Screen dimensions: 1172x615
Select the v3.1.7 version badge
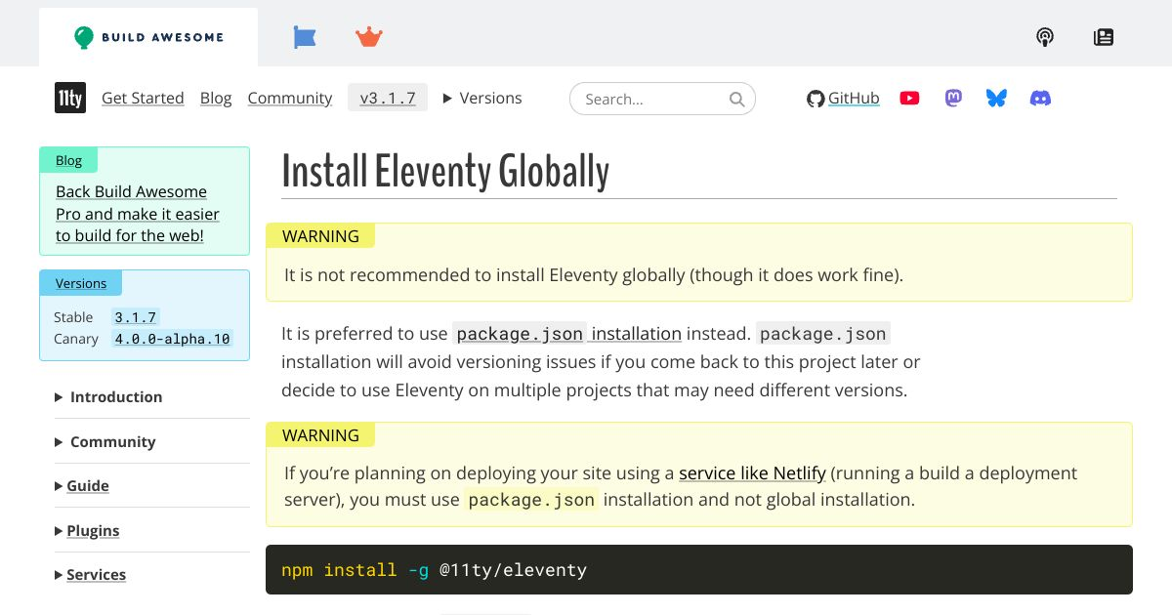[x=388, y=98]
